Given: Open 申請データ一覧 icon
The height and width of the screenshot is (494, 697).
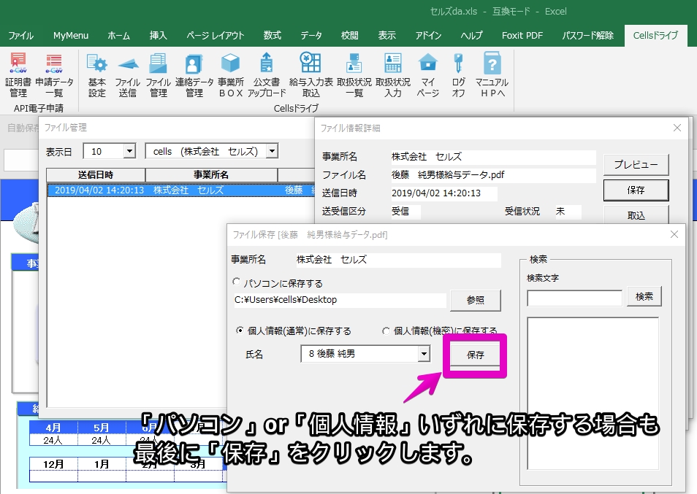Looking at the screenshot, I should tap(54, 74).
